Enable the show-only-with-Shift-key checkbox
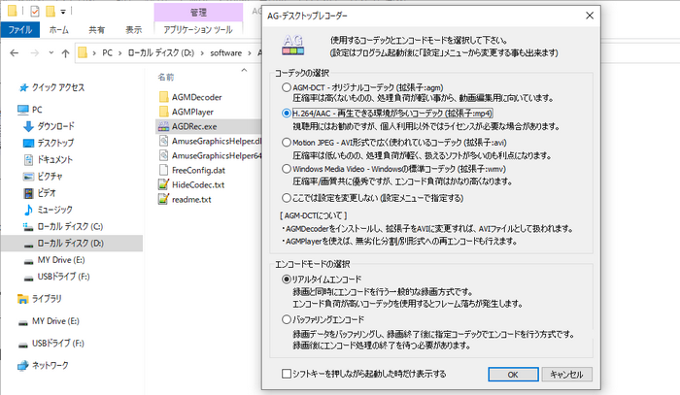 point(285,373)
